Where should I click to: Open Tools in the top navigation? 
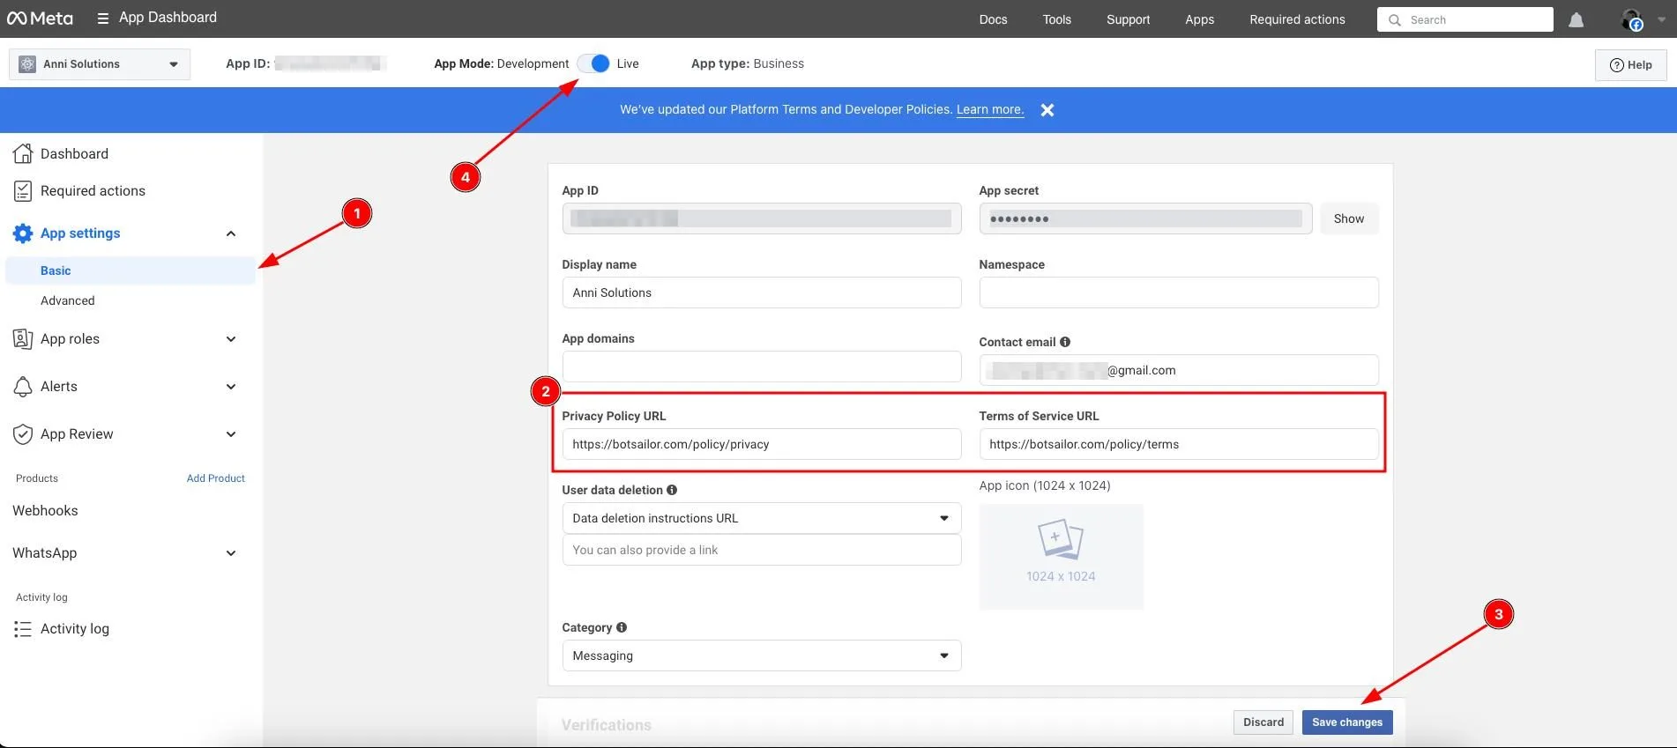click(x=1056, y=19)
